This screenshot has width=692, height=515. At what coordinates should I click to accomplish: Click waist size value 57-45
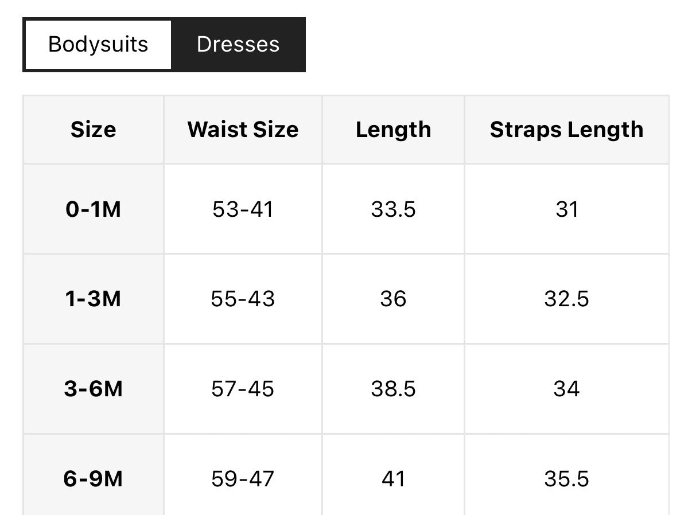243,389
